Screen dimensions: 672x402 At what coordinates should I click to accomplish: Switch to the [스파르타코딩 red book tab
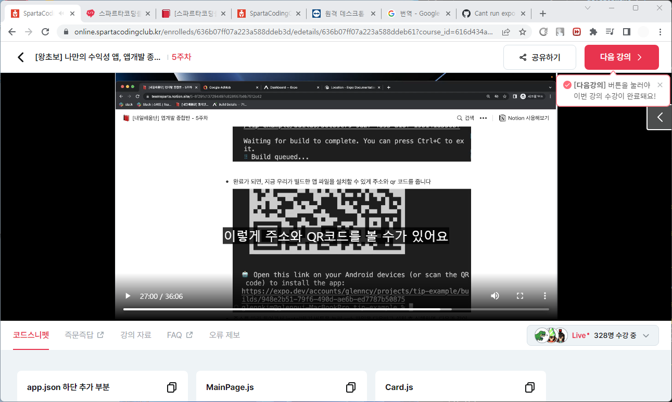click(x=193, y=14)
